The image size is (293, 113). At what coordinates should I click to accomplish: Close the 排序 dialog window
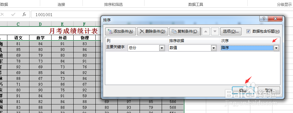(x=275, y=19)
